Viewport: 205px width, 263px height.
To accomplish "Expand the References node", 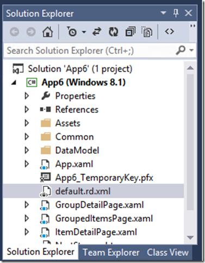I will click(27, 109).
